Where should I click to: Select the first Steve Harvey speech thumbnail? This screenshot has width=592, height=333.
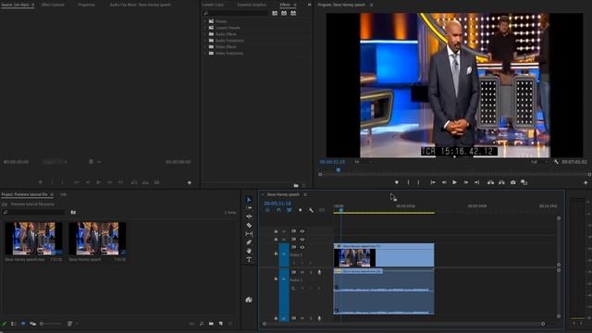pos(34,239)
